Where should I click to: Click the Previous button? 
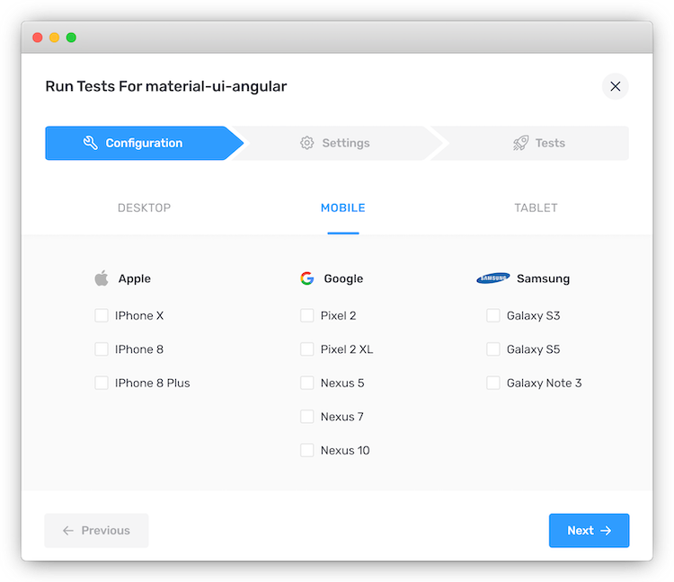point(96,531)
